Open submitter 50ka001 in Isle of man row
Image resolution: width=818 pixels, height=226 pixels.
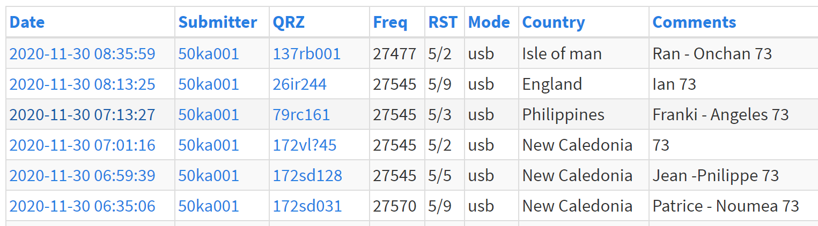(209, 53)
